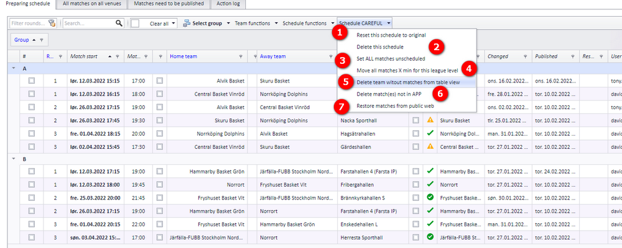Tick the toolbar checkbox beside Clear all

click(135, 24)
